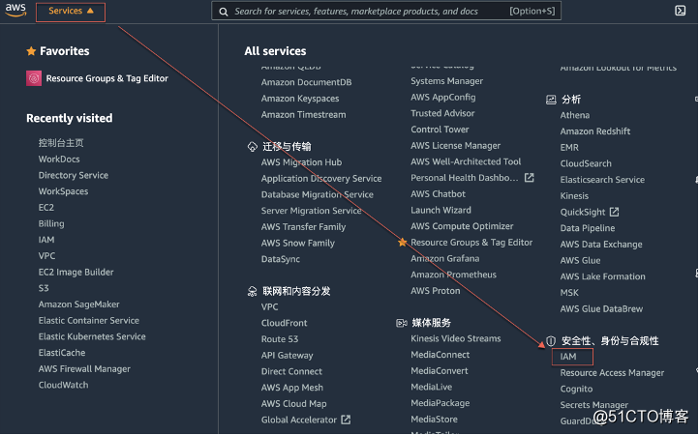Open Directory Service recent link
The image size is (699, 435).
[x=74, y=175]
